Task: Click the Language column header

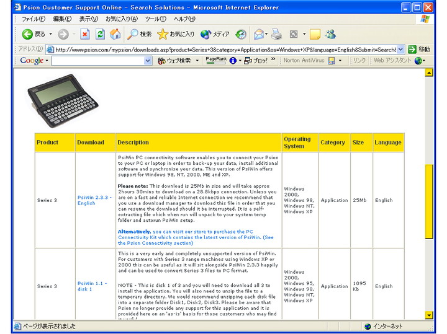Action: coord(387,143)
